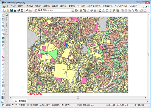This screenshot has height=108, width=151.
Task: Open the 編集(E) menu
Action: 55,6
